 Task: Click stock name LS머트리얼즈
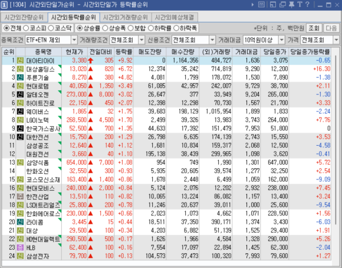(43, 205)
